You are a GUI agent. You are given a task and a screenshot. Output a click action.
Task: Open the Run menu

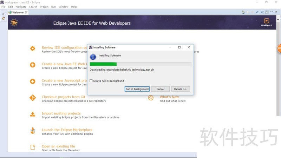click(x=53, y=7)
